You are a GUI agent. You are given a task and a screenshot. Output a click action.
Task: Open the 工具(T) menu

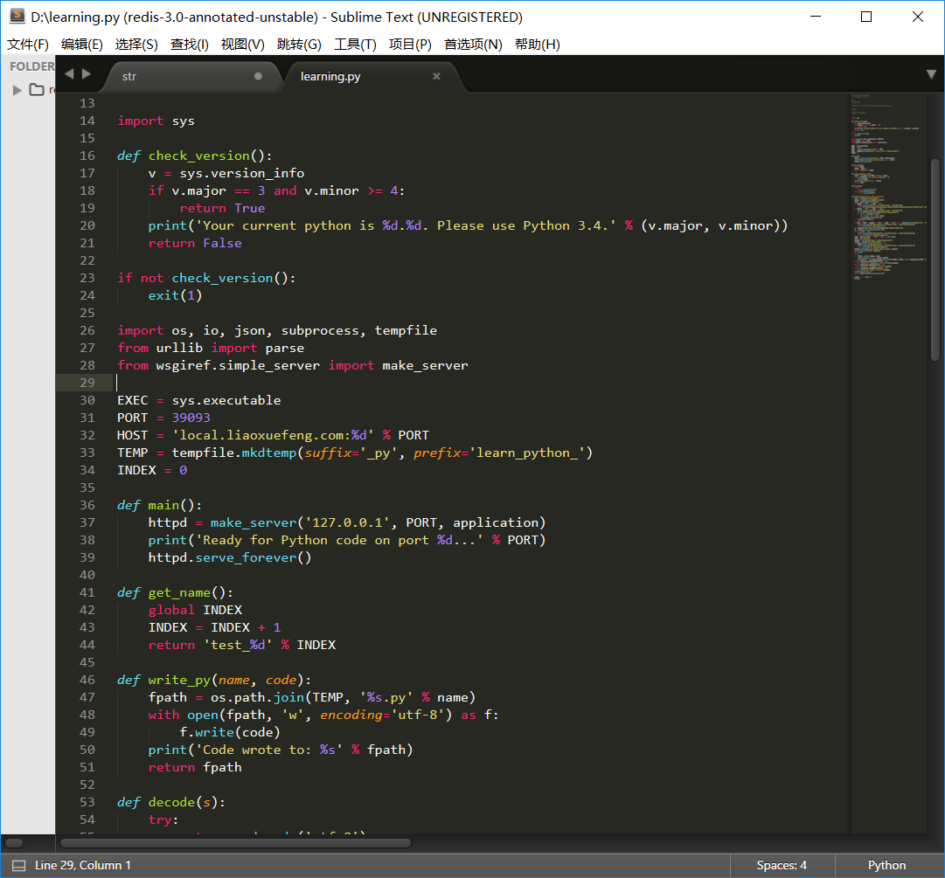click(355, 44)
